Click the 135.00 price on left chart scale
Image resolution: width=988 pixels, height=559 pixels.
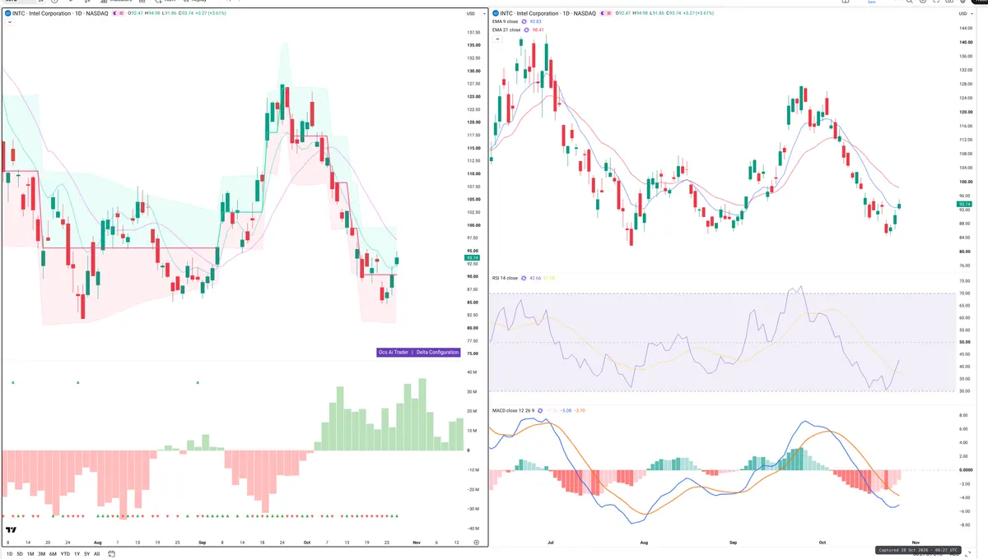[x=473, y=45]
